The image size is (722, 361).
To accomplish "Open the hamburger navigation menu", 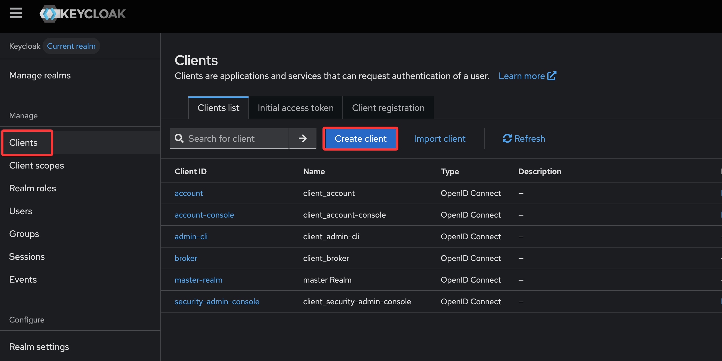I will point(16,13).
